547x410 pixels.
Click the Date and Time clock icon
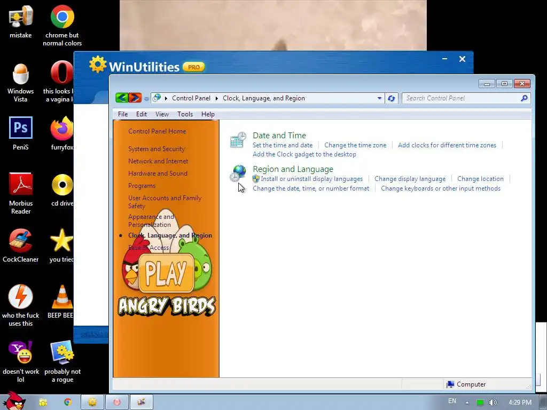[x=238, y=140]
